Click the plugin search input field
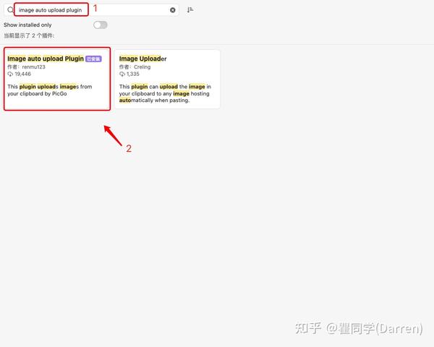The width and height of the screenshot is (434, 347). pos(91,10)
